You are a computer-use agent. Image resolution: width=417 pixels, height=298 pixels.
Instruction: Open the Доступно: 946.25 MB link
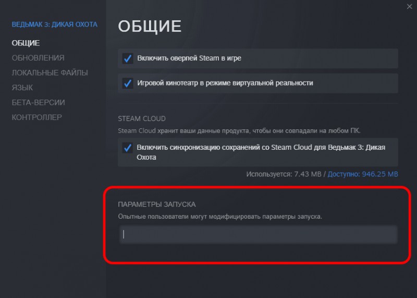pos(363,174)
